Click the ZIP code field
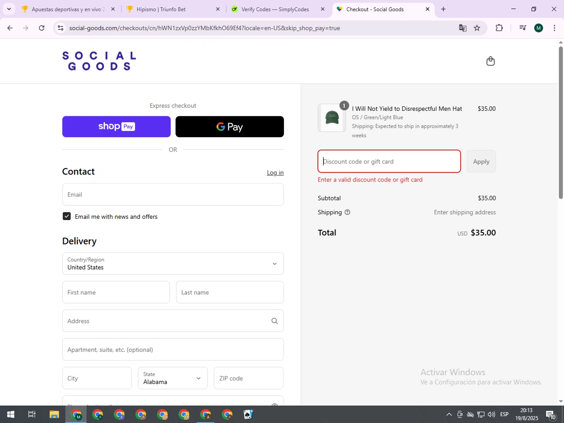The image size is (564, 423). (249, 378)
